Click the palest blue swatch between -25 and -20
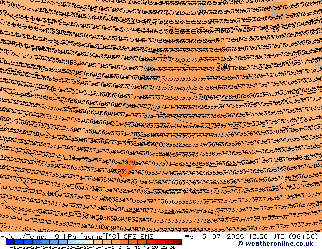 [80, 242]
